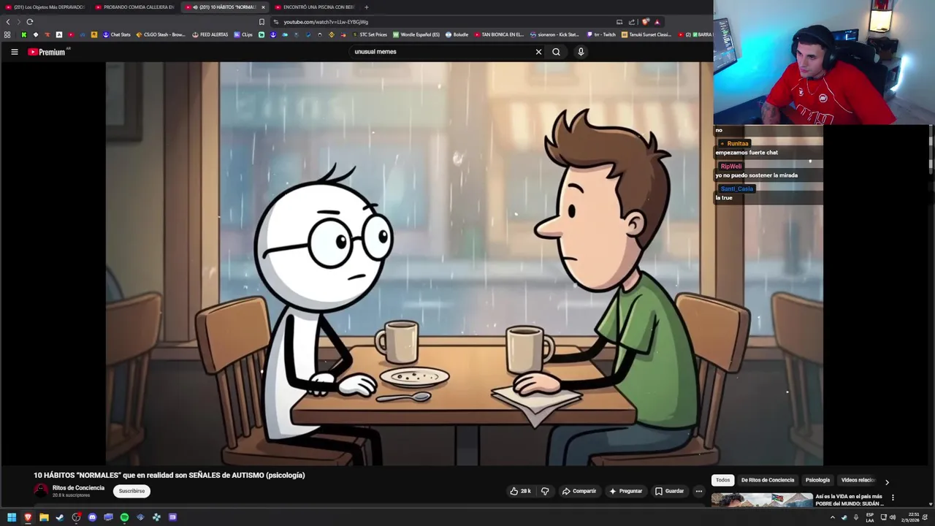Open the 'CS:GO Stash' bookmark

161,34
